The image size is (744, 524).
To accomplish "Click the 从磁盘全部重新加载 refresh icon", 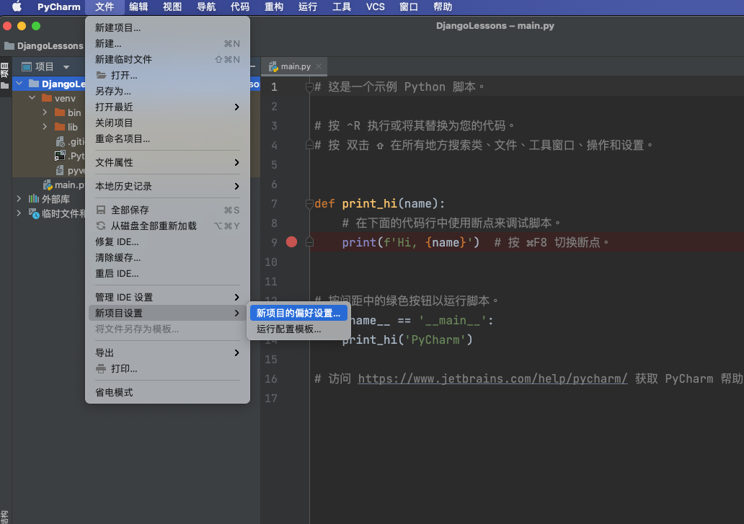I will [x=101, y=226].
